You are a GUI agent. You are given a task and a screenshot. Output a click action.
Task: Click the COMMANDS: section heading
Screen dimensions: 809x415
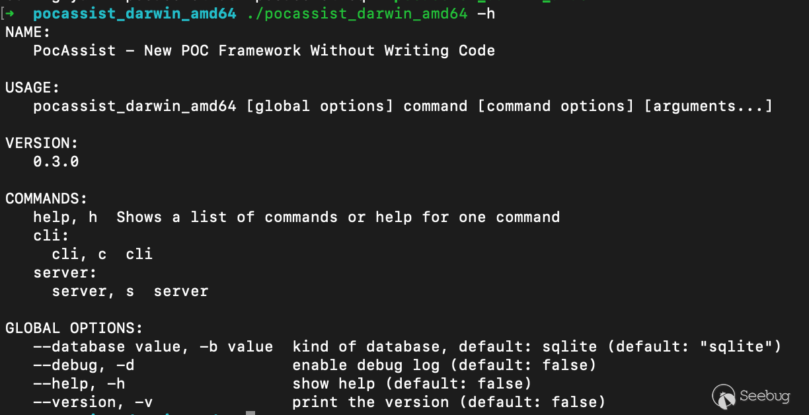(46, 198)
